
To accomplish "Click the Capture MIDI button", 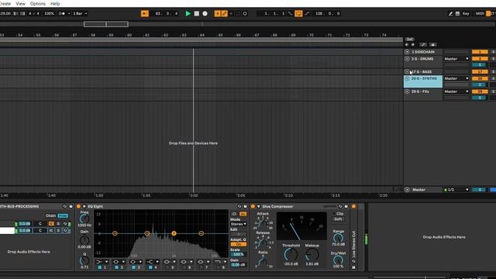I will [x=238, y=14].
